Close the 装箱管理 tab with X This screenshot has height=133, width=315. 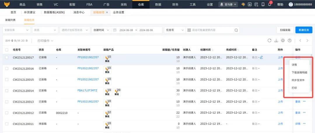pyautogui.click(x=107, y=12)
